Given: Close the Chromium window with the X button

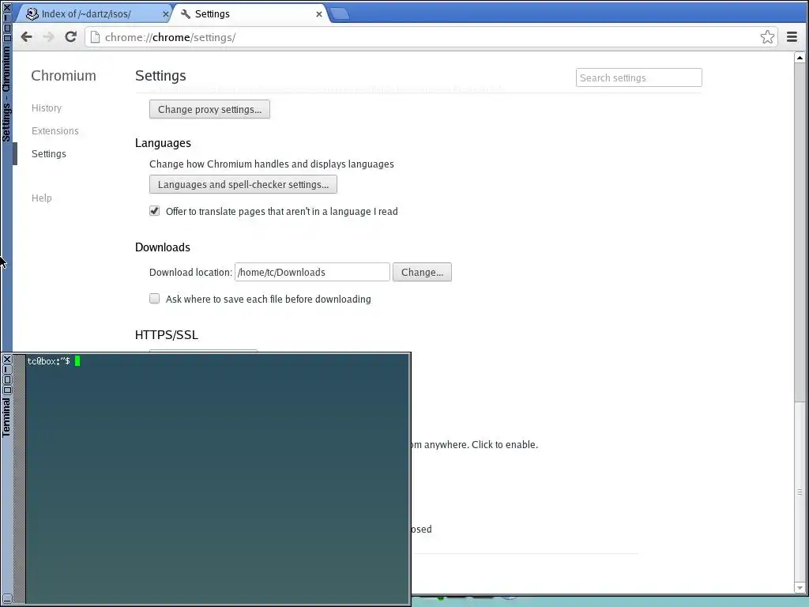Looking at the screenshot, I should 7,7.
